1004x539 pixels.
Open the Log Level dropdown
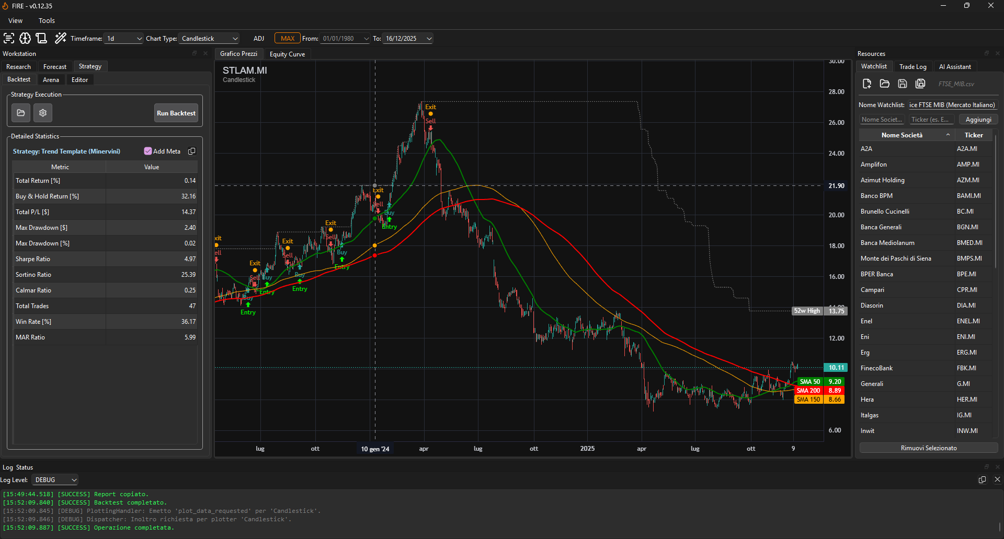55,480
